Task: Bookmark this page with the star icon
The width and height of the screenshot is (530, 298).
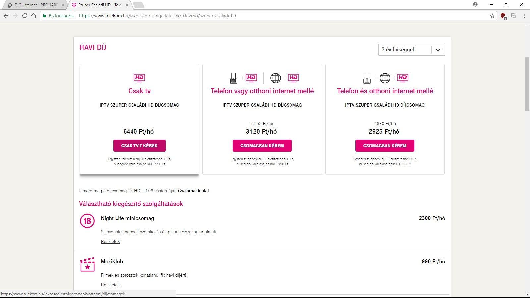Action: pyautogui.click(x=492, y=16)
